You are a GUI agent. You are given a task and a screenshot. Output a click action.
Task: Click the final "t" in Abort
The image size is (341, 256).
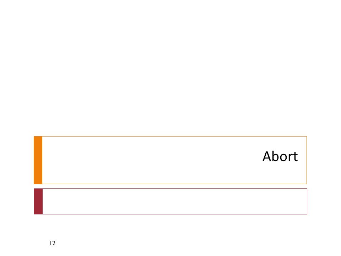coord(296,157)
